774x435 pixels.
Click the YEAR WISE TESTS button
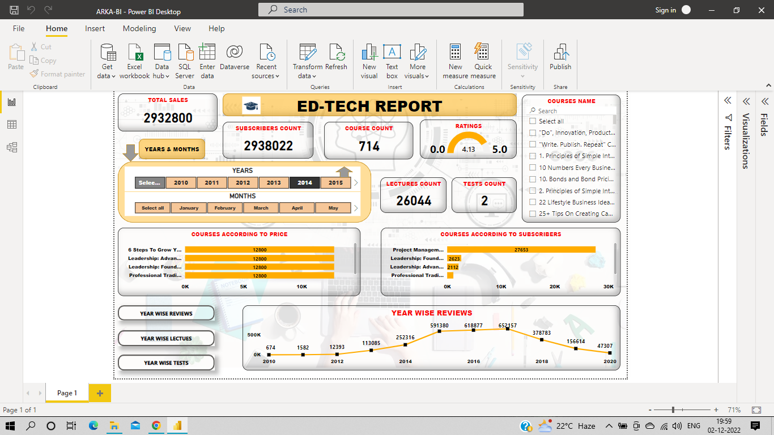(166, 362)
